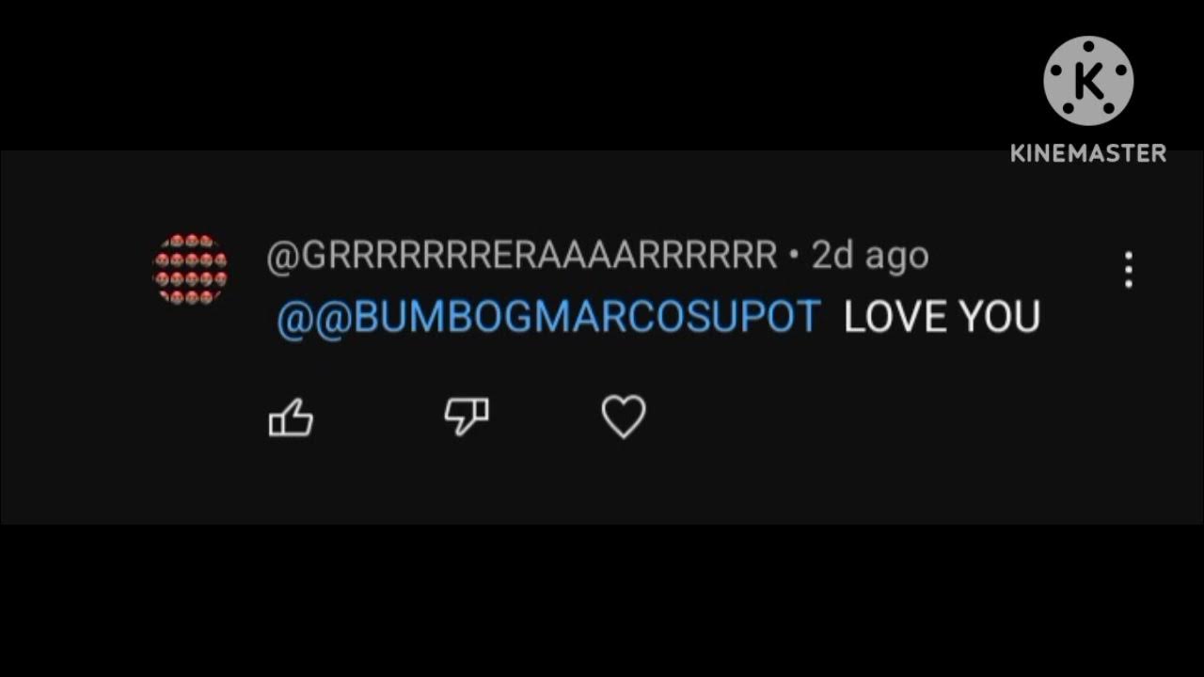
Task: Open the three-dot comment options menu
Action: [x=1128, y=270]
